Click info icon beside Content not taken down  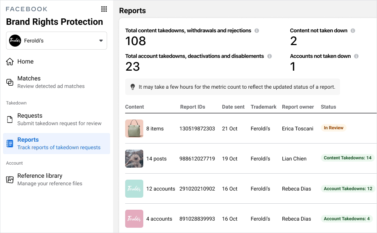tap(353, 31)
